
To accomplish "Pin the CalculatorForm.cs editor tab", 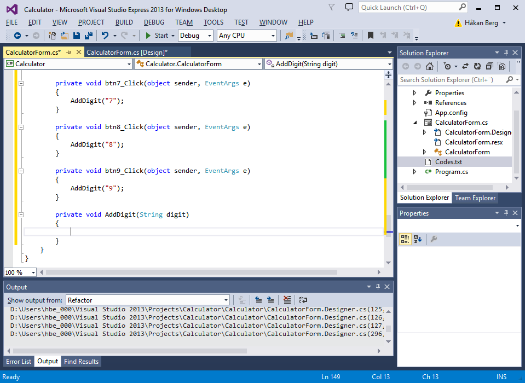I will 68,52.
